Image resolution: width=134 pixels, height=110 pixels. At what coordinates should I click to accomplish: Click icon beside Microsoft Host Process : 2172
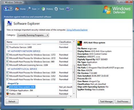(7, 58)
